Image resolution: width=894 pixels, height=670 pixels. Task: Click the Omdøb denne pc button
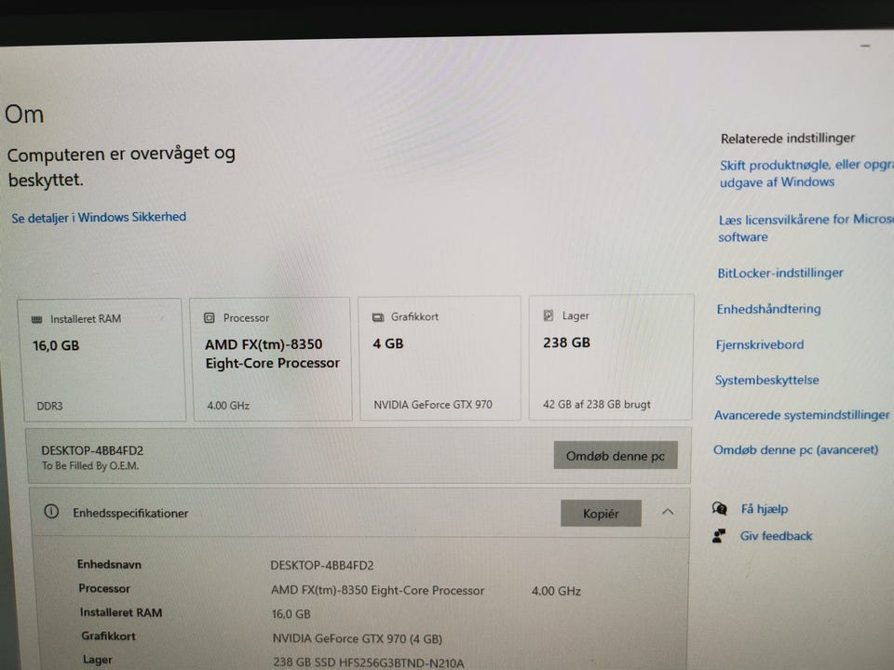pos(616,455)
